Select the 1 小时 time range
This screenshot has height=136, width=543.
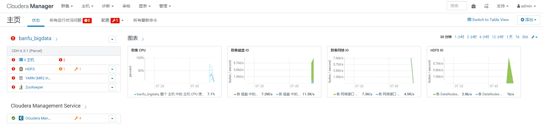(x=459, y=37)
